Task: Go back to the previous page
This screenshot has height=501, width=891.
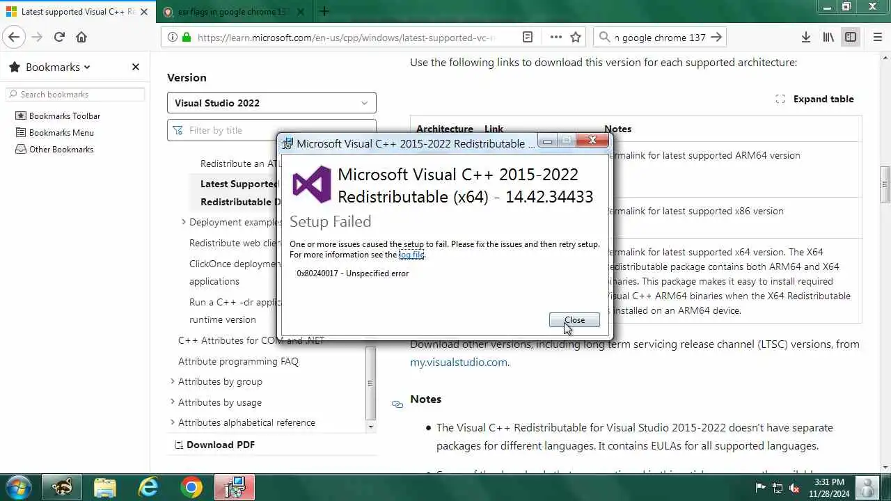Action: [x=14, y=38]
